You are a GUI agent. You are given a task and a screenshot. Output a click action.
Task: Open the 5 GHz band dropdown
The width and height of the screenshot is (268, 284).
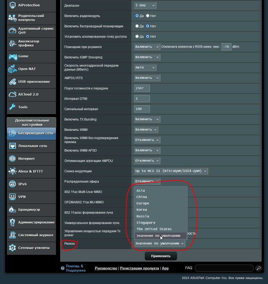click(145, 5)
